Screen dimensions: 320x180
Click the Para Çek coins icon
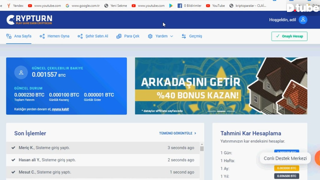tap(119, 36)
